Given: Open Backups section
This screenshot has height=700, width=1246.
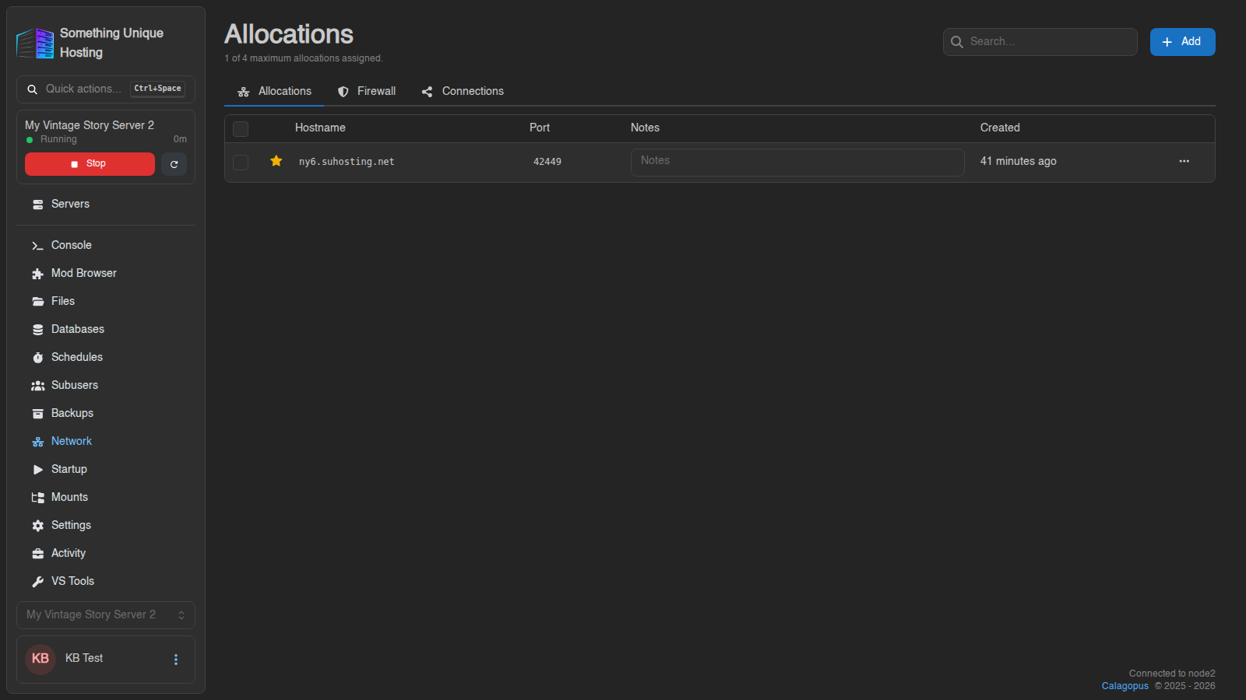Looking at the screenshot, I should coord(106,413).
